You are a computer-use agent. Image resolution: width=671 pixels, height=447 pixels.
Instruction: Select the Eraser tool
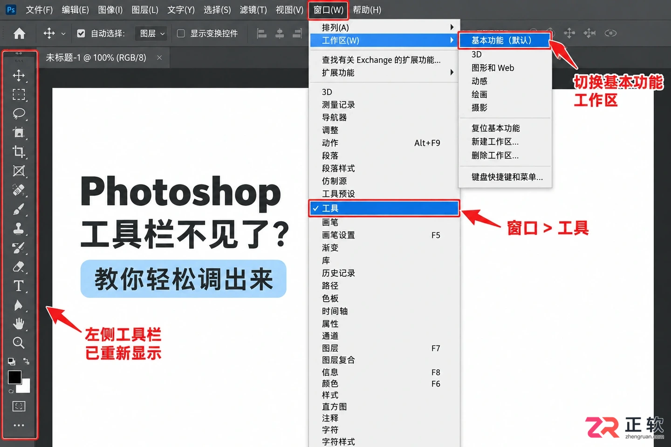coord(19,267)
